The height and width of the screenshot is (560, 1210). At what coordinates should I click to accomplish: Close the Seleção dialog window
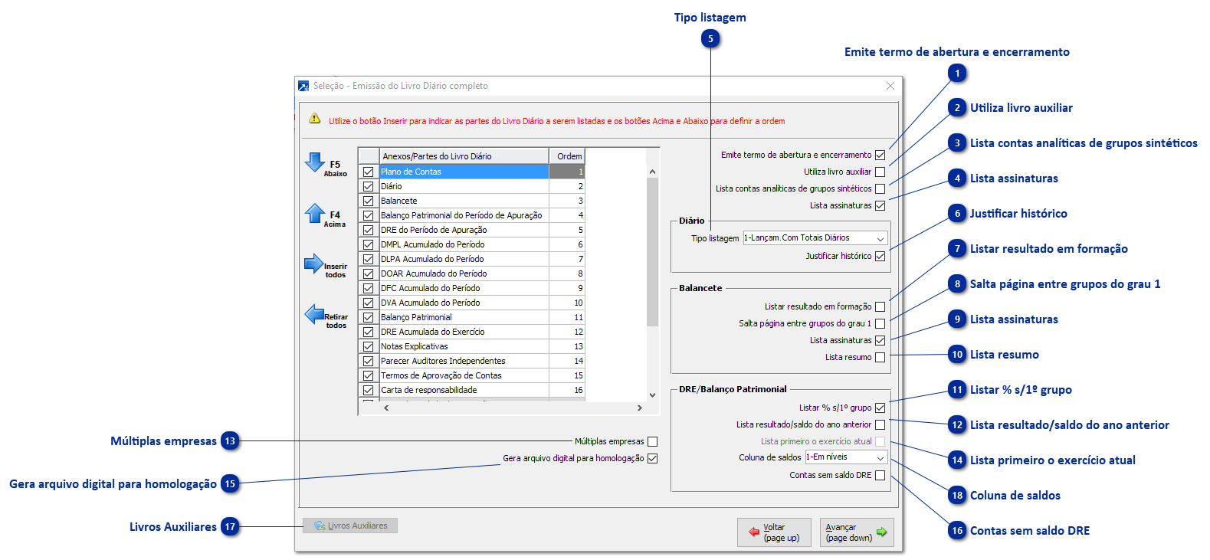coord(890,86)
